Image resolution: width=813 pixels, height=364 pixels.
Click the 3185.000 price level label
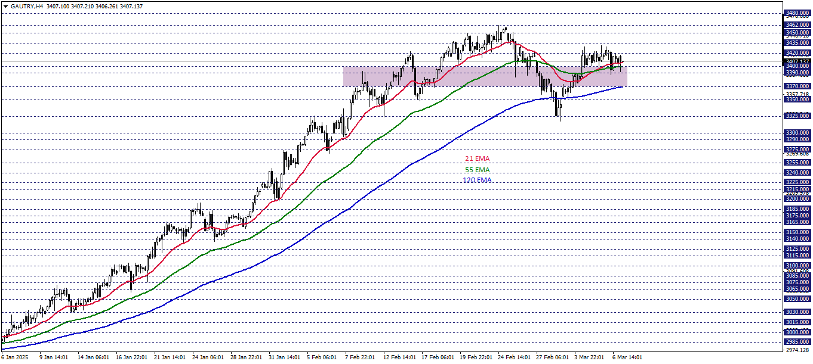tap(797, 209)
